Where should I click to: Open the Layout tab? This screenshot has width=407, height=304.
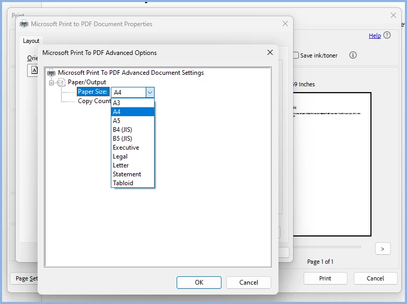pos(31,41)
